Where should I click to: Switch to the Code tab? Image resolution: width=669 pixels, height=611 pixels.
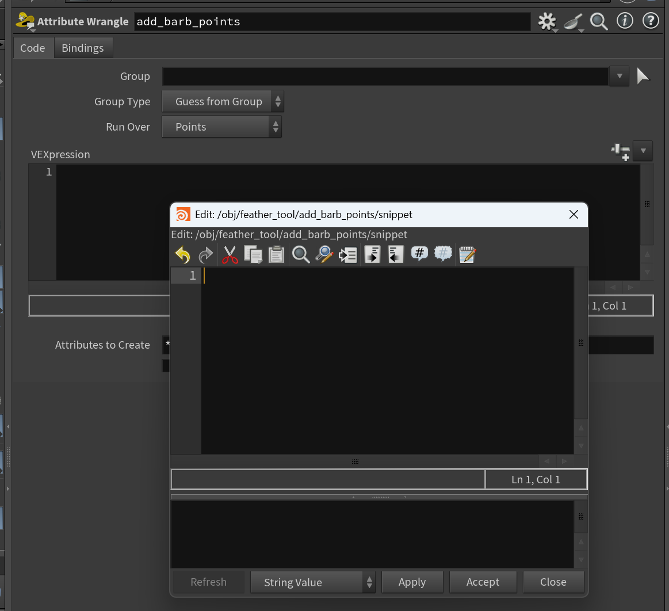33,48
